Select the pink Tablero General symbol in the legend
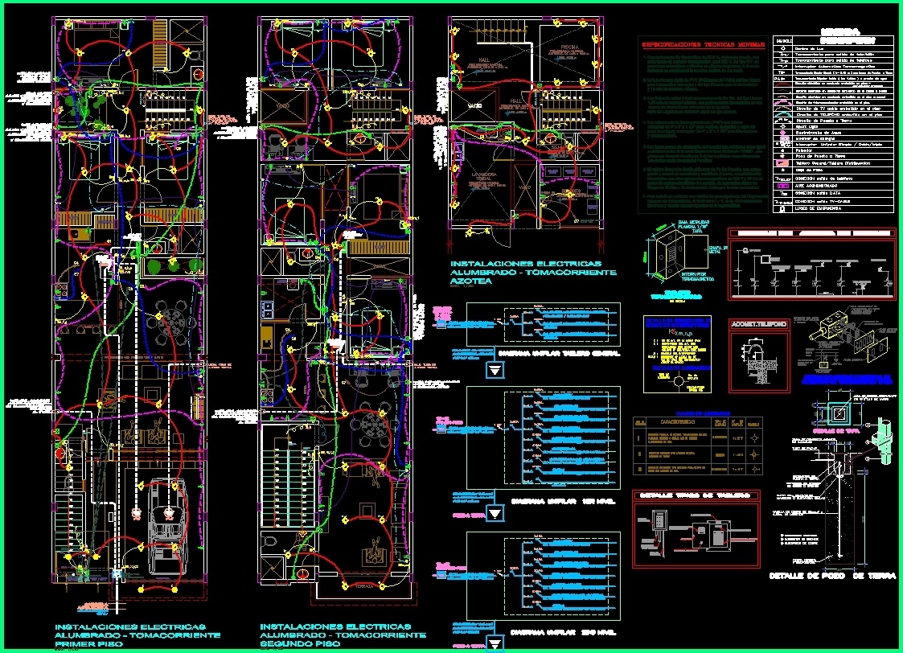The height and width of the screenshot is (653, 903). 782,162
